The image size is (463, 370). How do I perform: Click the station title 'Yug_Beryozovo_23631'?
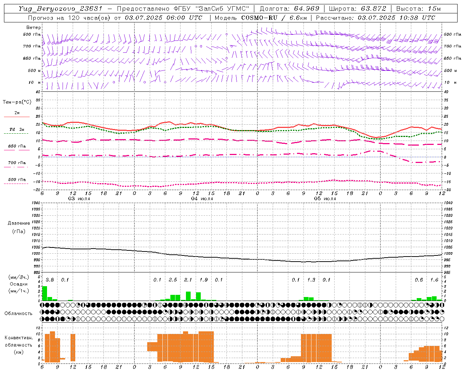(60, 9)
